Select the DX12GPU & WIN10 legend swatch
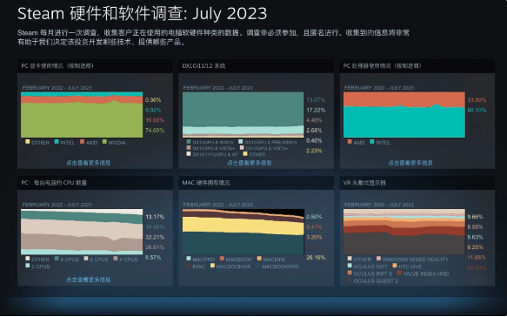This screenshot has width=507, height=317. point(189,142)
